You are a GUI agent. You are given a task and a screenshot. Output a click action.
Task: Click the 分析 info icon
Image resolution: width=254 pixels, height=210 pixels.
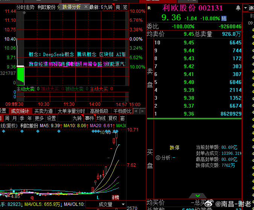pyautogui.click(x=158, y=158)
